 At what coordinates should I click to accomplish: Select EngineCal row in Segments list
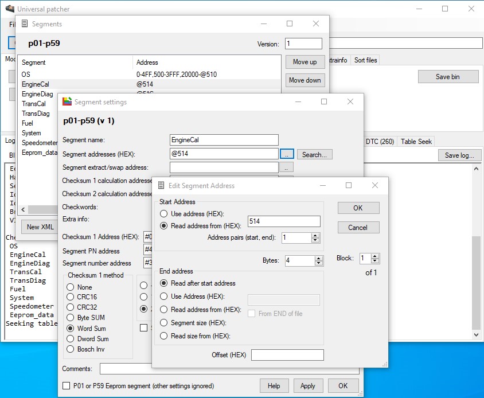coord(151,84)
